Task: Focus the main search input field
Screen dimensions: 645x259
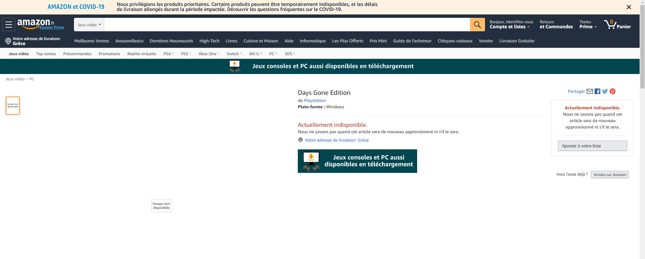Action: [x=287, y=25]
